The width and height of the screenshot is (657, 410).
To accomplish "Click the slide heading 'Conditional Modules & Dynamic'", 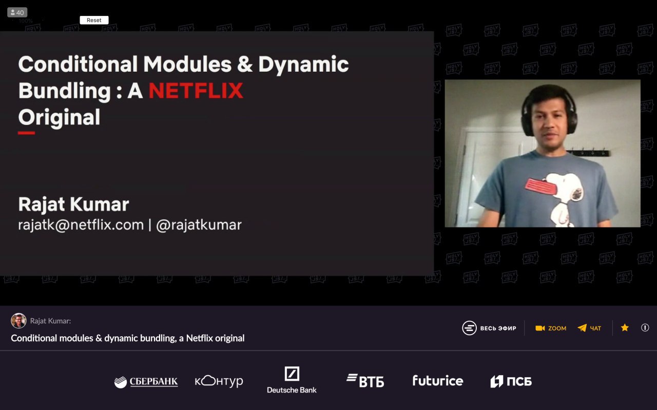I will tap(184, 65).
